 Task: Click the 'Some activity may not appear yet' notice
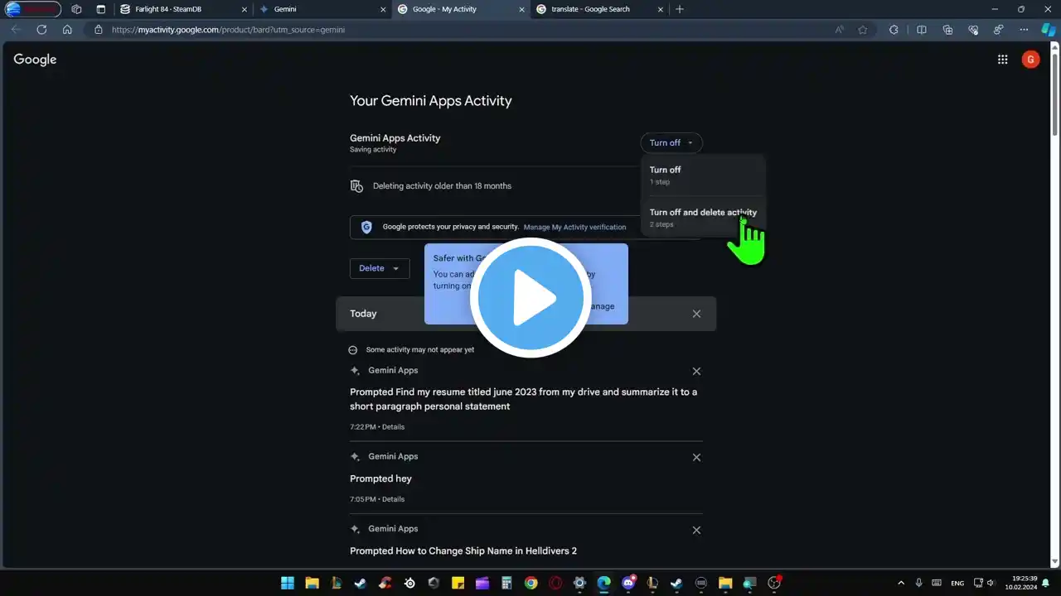(419, 350)
